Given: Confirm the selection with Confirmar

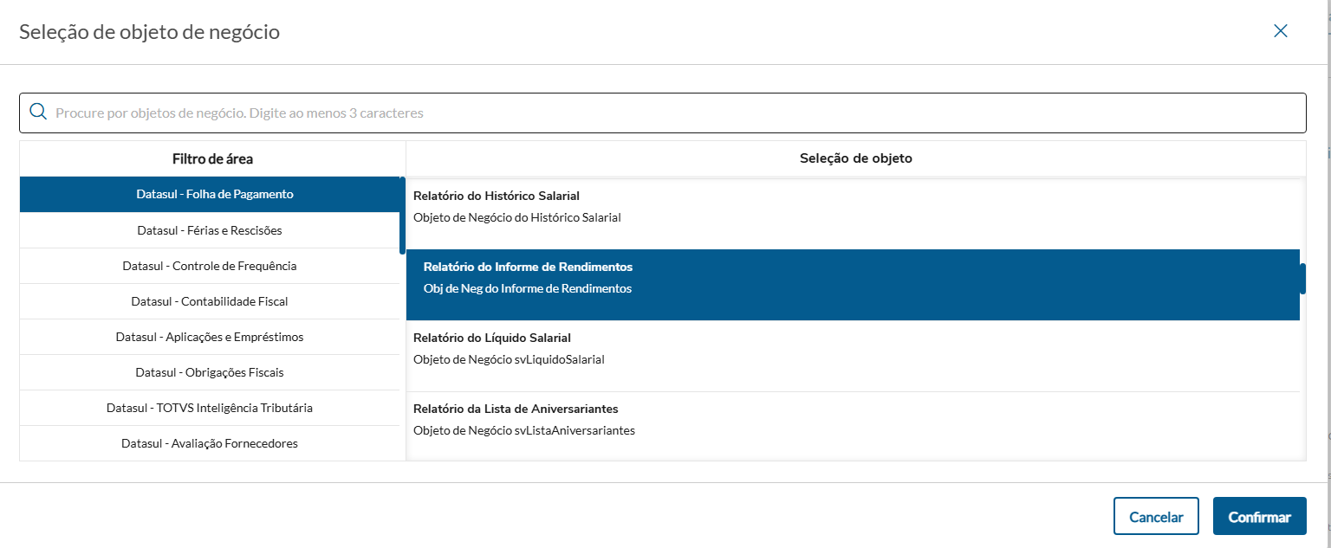Looking at the screenshot, I should (1259, 517).
